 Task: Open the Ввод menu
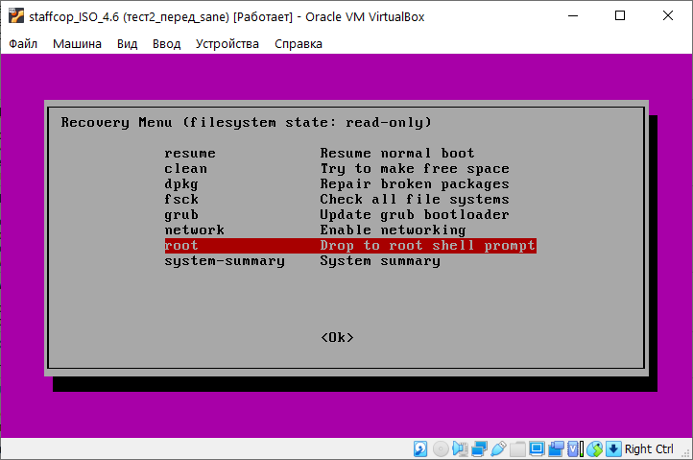[166, 44]
